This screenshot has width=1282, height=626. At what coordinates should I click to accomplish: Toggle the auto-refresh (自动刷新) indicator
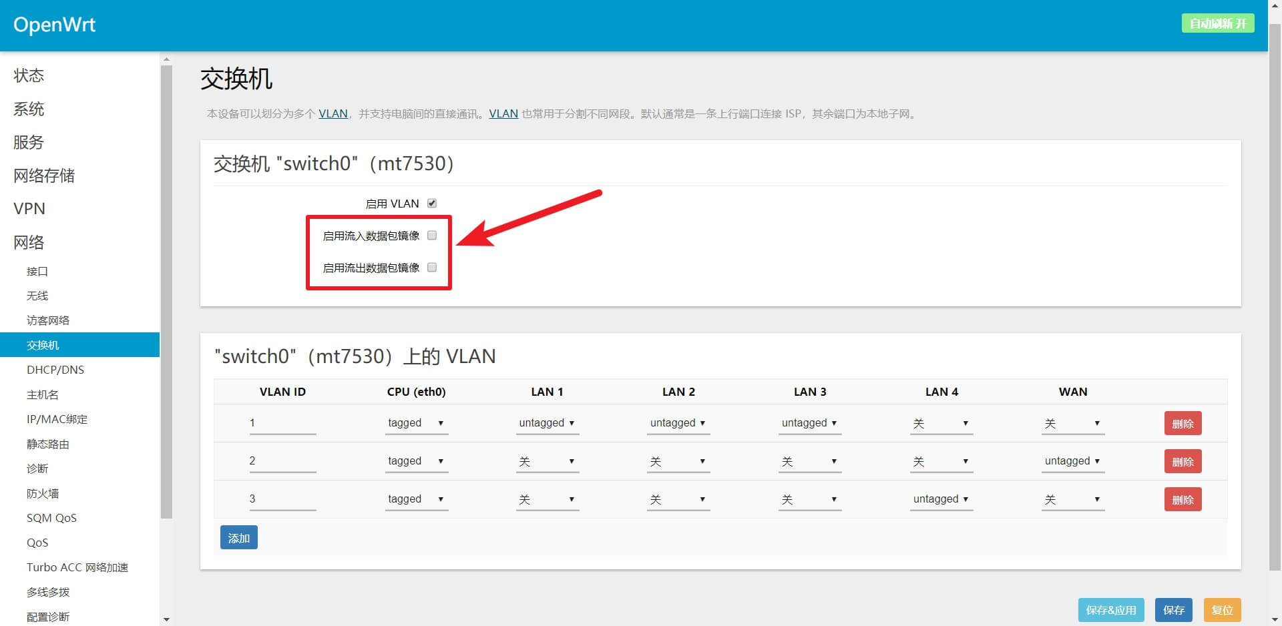1217,23
